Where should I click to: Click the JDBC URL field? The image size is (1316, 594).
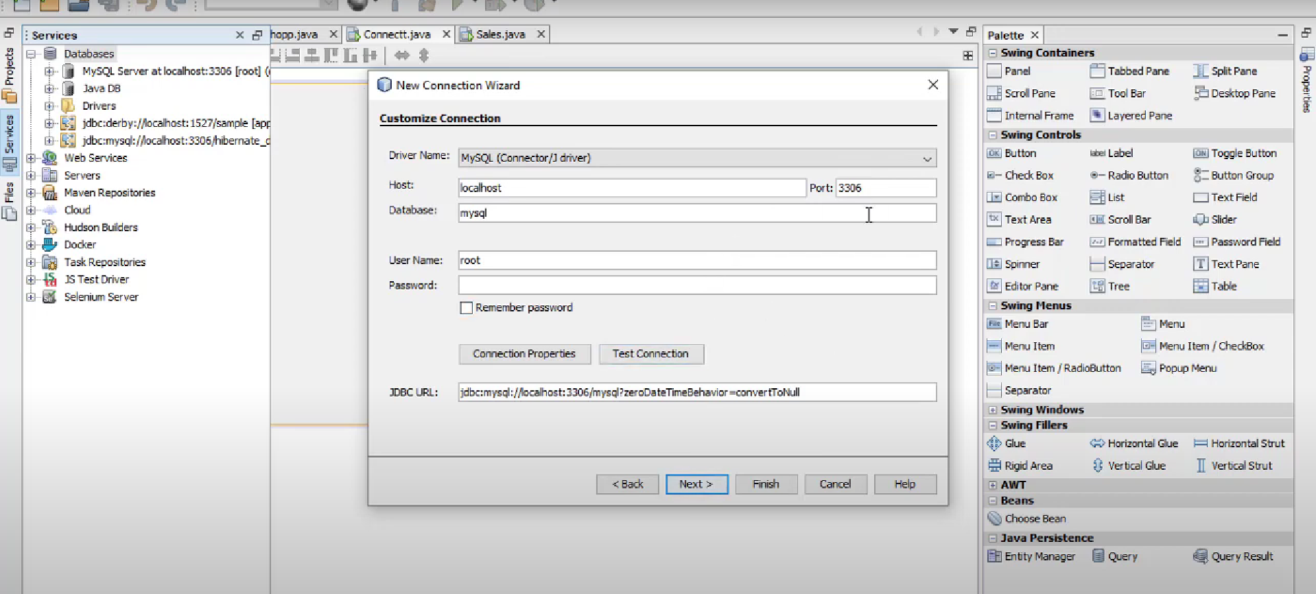tap(697, 392)
